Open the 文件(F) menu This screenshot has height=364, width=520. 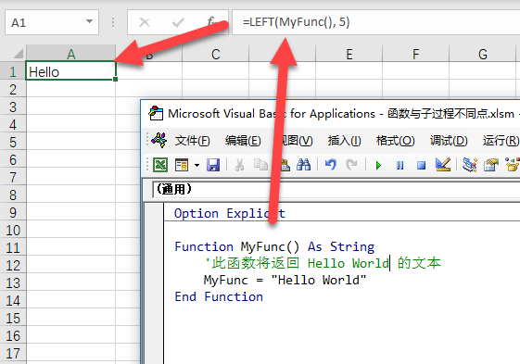click(x=193, y=141)
